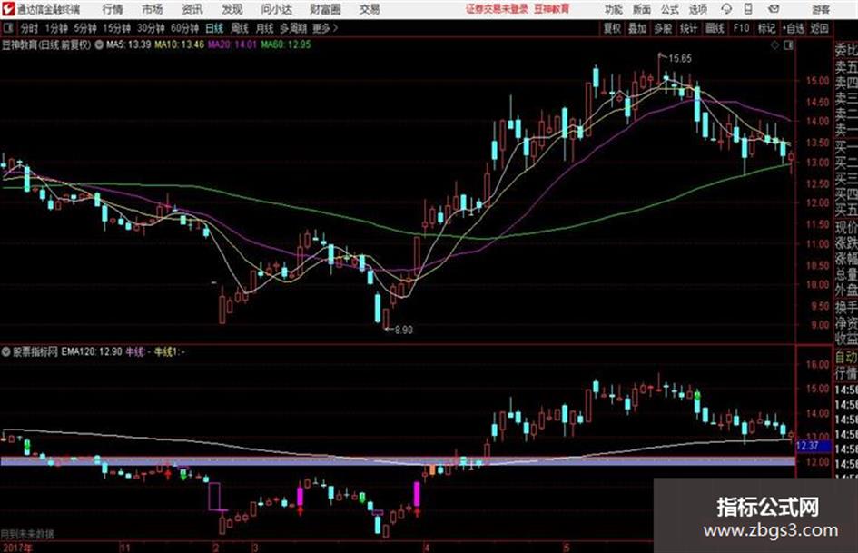Click the 8.90 low price marker
The height and width of the screenshot is (553, 858).
(403, 330)
